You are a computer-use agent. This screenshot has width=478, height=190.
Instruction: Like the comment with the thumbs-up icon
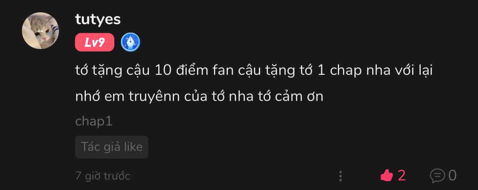tap(386, 176)
